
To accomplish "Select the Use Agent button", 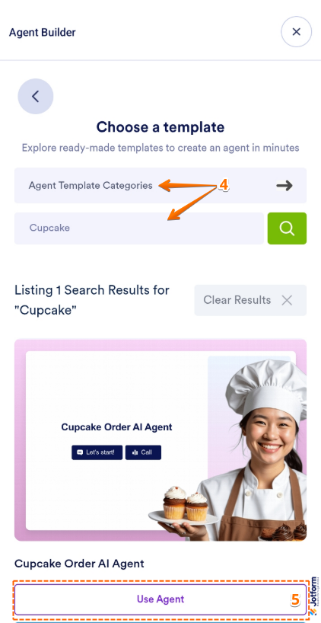I will tap(160, 599).
